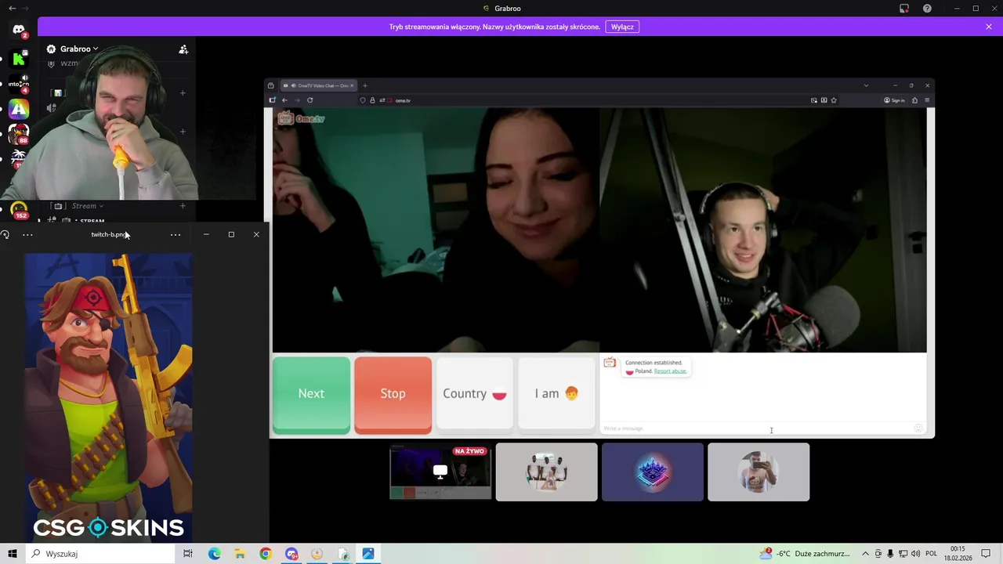Open the Photos app on the taskbar
The height and width of the screenshot is (564, 1003).
368,554
